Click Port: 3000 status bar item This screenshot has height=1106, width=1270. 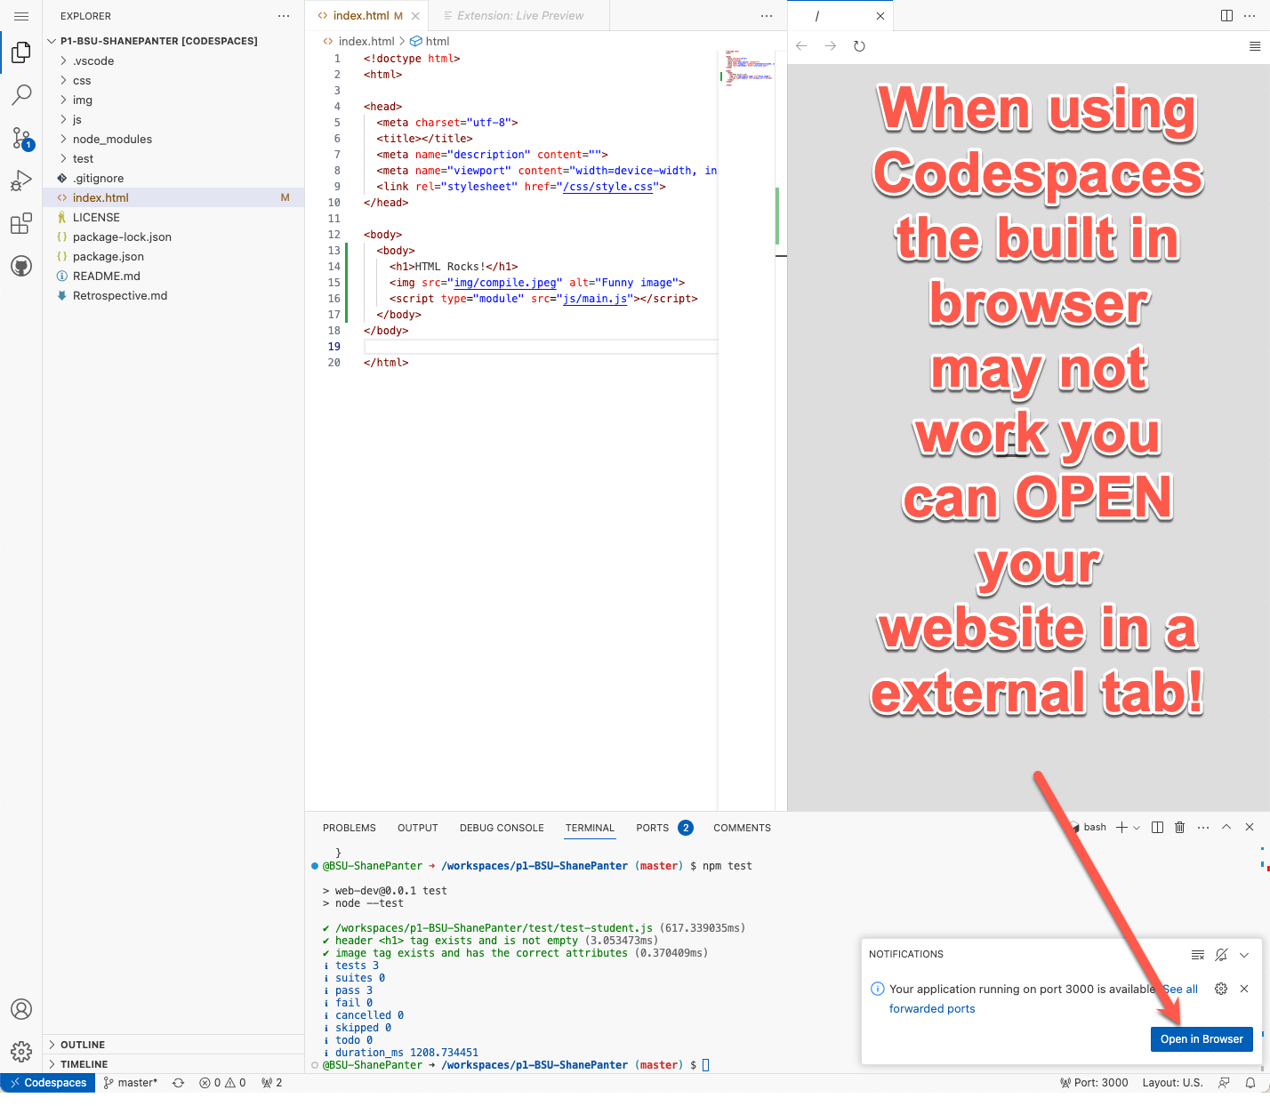pyautogui.click(x=1094, y=1083)
